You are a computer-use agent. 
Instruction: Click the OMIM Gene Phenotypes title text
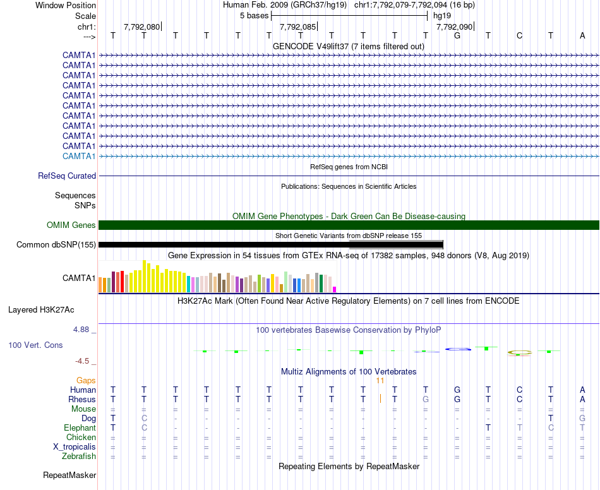[x=349, y=216]
